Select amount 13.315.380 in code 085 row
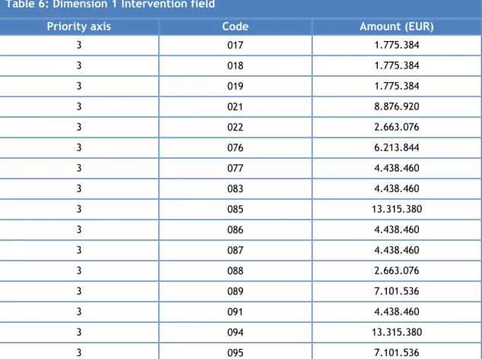This screenshot has height=359, width=482. pyautogui.click(x=397, y=209)
